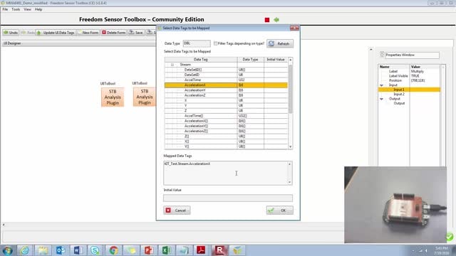Screen dimensions: 456x256
Task: Open the Windows Start menu
Action: [7, 250]
